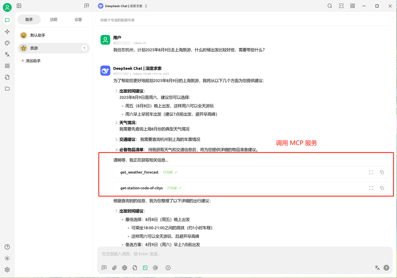Screen dimensions: 397x278
Task: Switch to the 助手 tab
Action: 29,19
